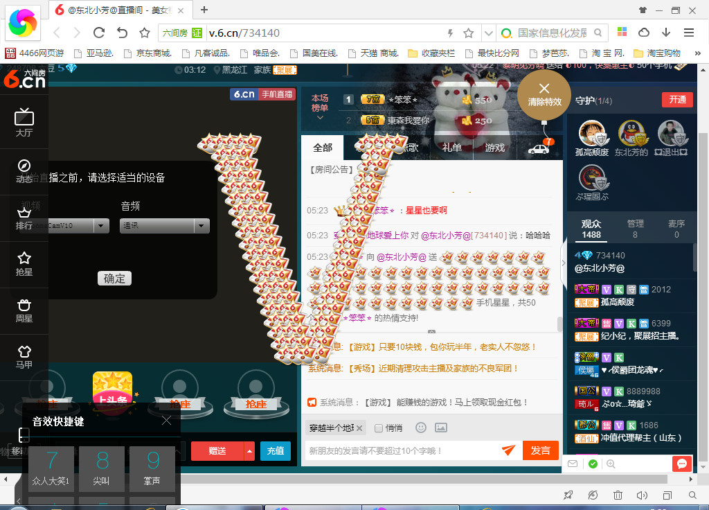The image size is (709, 510).
Task: Click the red 赠送 gift button
Action: click(217, 451)
